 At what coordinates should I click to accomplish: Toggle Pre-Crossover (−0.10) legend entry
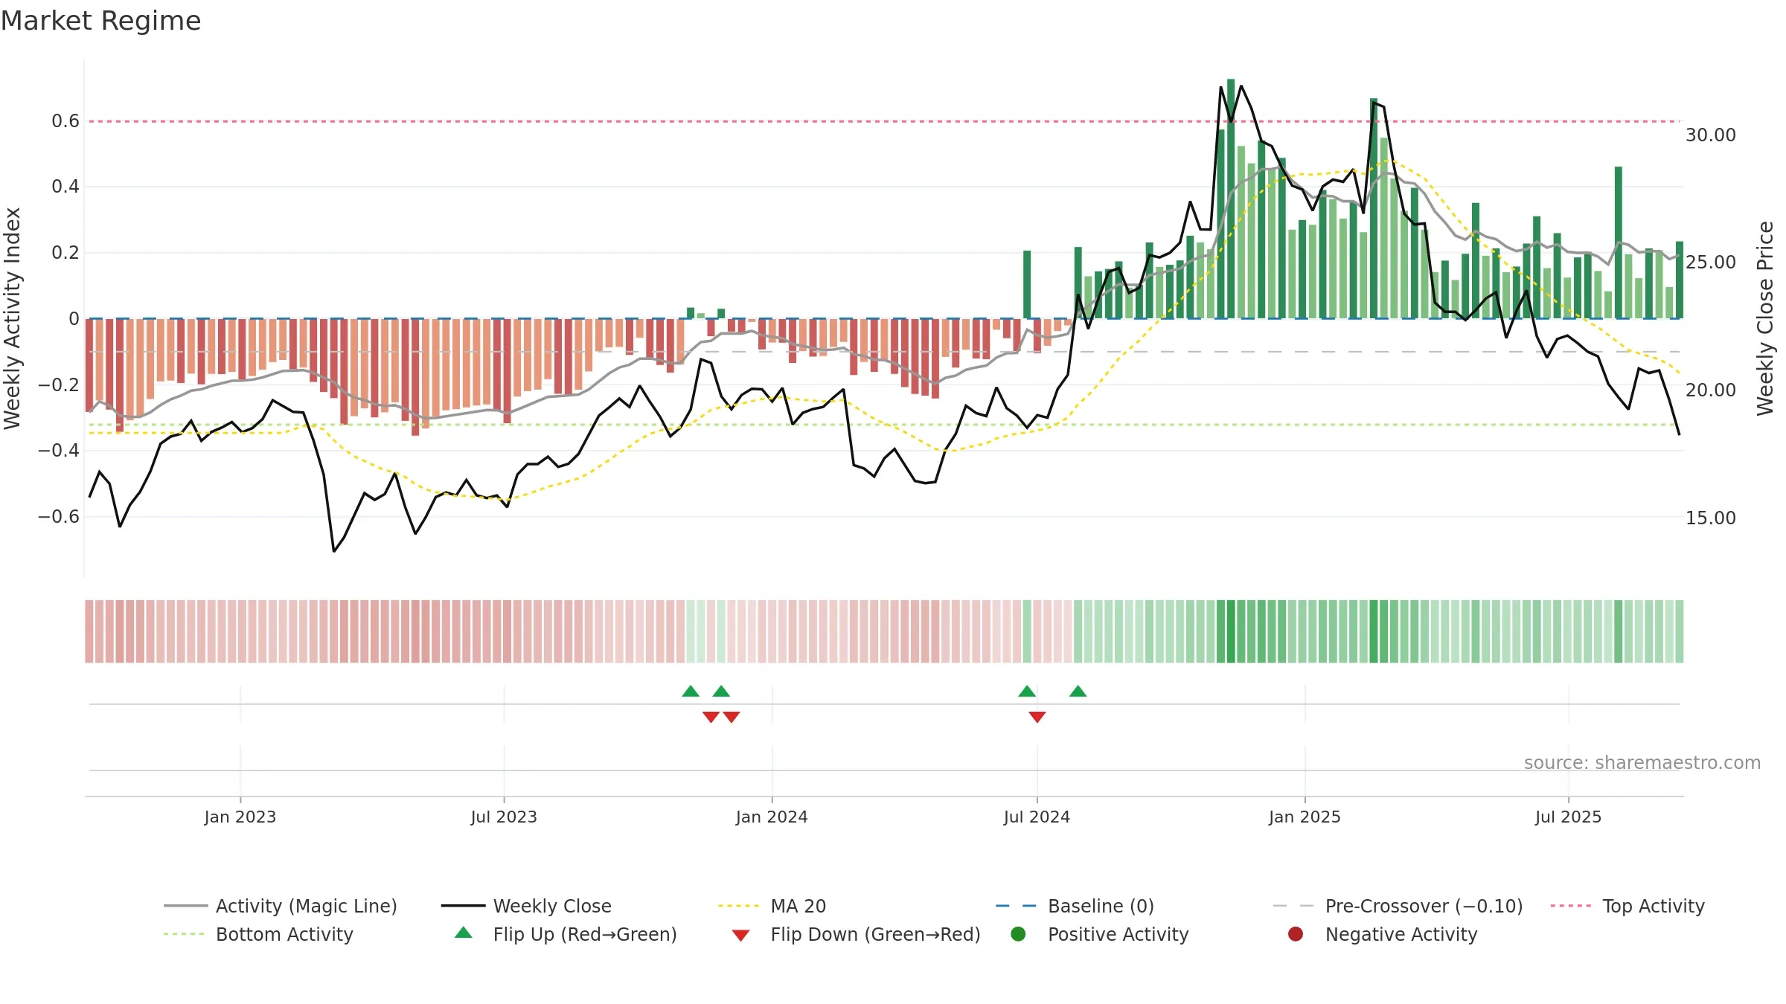pyautogui.click(x=1398, y=906)
